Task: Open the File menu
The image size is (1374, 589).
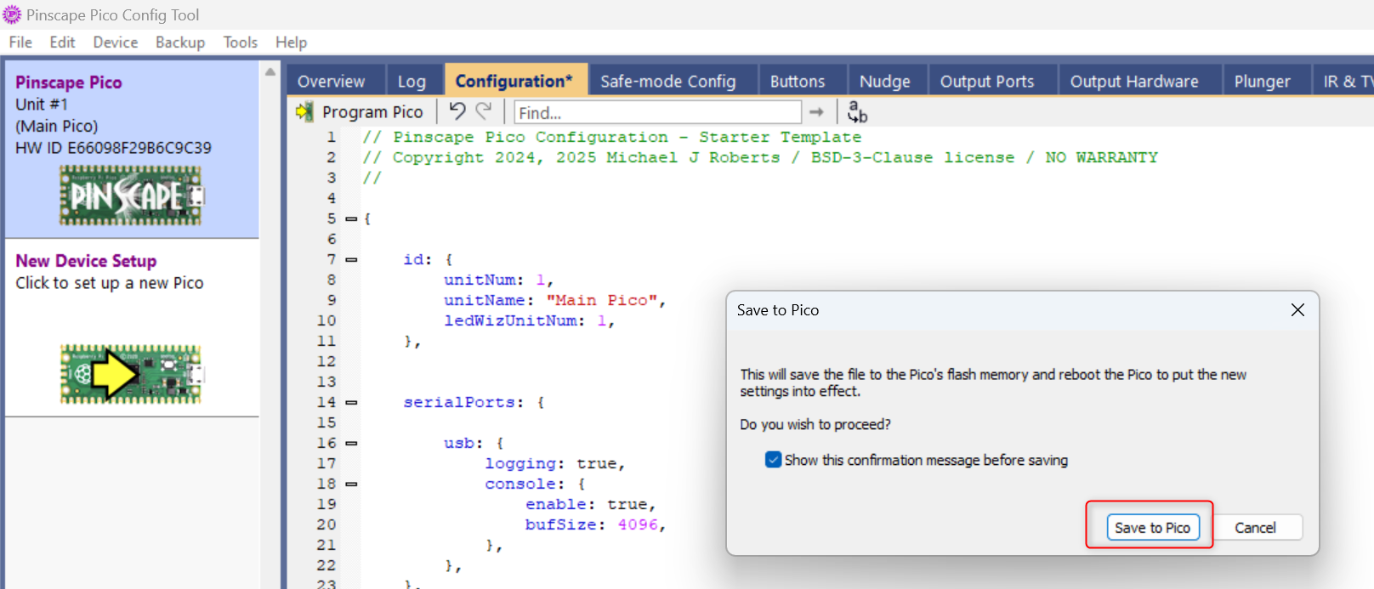Action: point(20,42)
